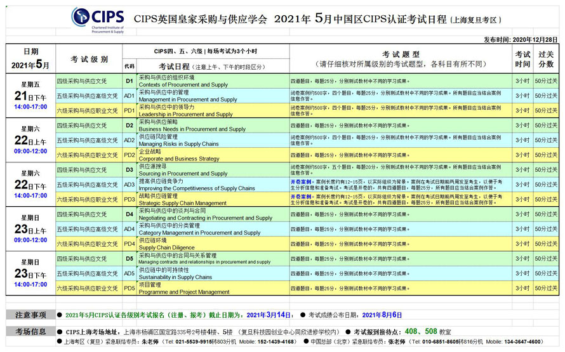Click the 考场信息 label
The height and width of the screenshot is (352, 565).
click(30, 332)
